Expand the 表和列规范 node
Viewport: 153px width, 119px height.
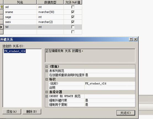[47, 71]
